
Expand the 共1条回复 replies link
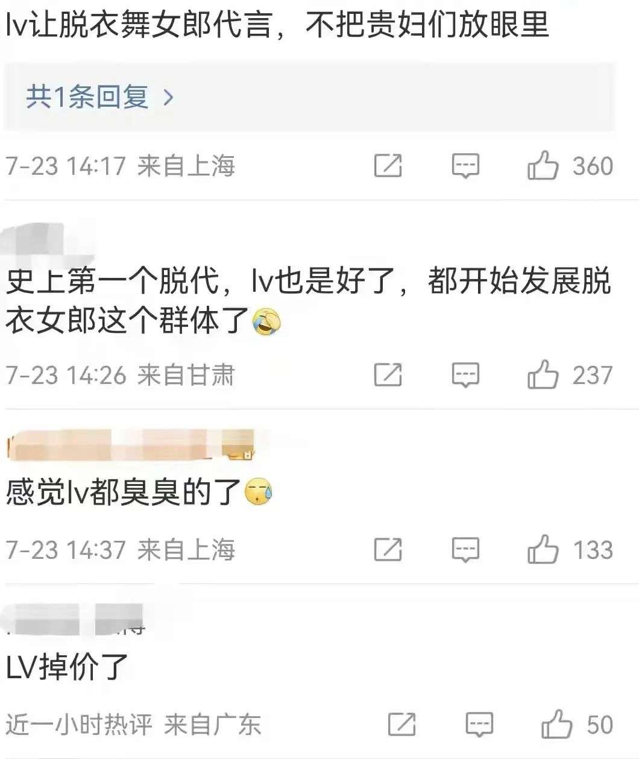99,96
